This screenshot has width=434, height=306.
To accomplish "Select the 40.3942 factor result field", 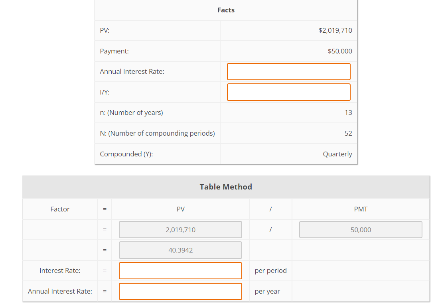I will (x=180, y=250).
